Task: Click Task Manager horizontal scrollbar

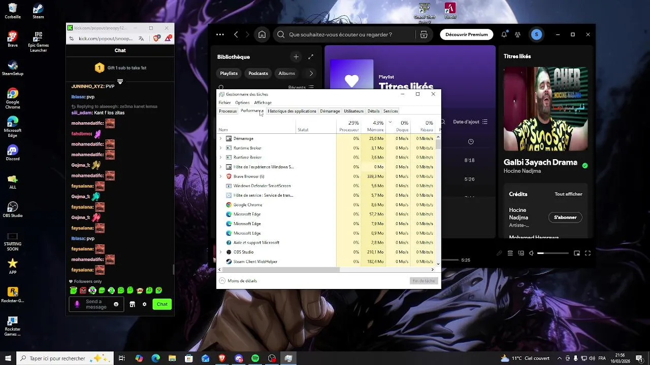Action: coord(281,270)
